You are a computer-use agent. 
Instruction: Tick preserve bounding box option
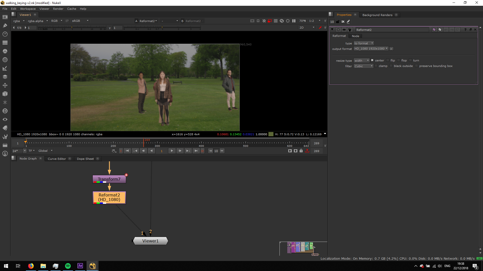pyautogui.click(x=416, y=66)
